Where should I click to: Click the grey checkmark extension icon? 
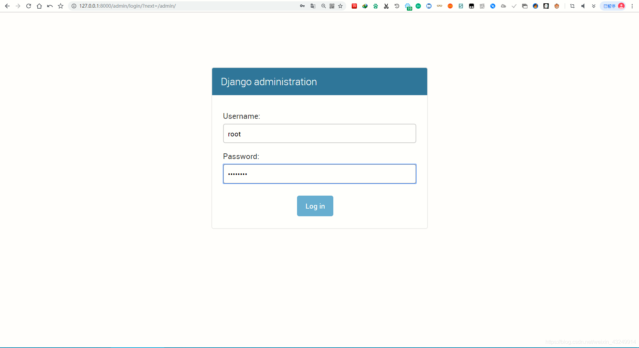[514, 6]
